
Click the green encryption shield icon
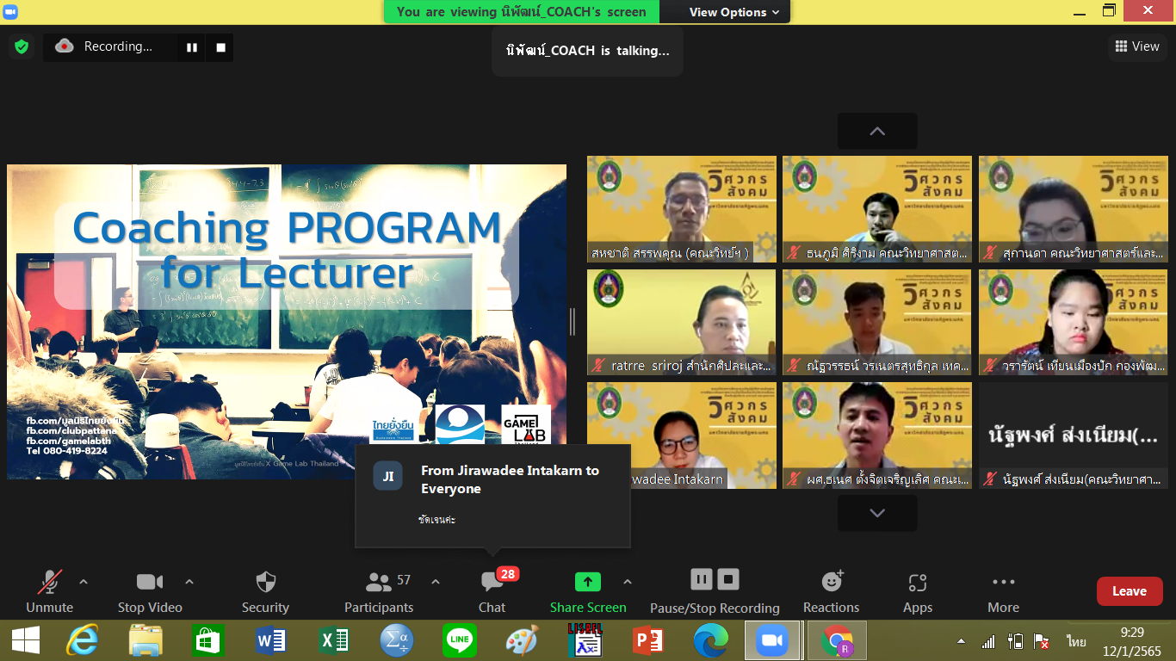pos(22,47)
